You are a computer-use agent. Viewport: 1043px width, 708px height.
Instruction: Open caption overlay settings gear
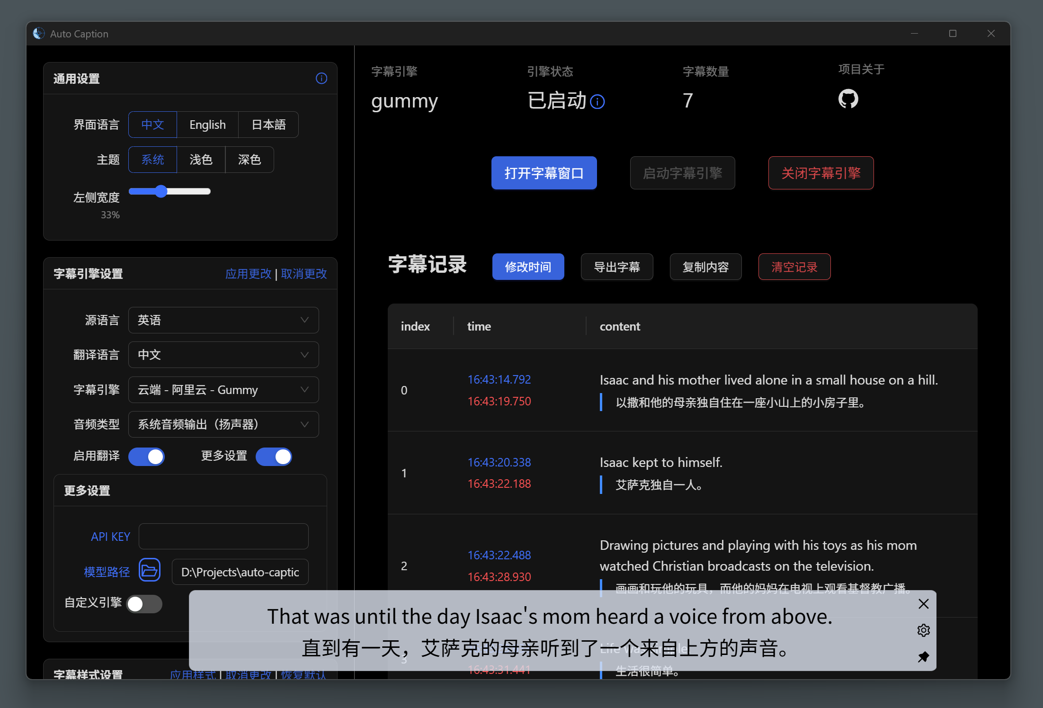pyautogui.click(x=923, y=630)
